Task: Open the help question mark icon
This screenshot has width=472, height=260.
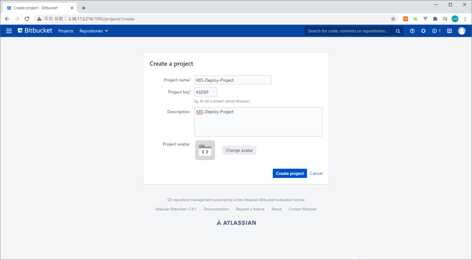Action: coord(412,31)
